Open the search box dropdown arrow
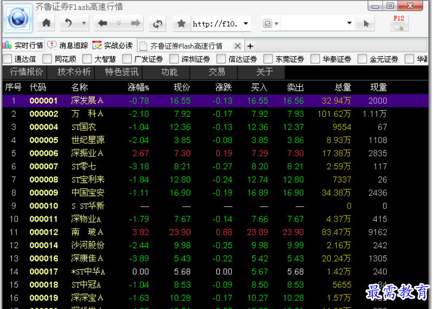 tap(350, 23)
